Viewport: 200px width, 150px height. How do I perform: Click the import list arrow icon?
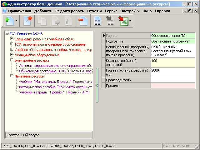pos(110,21)
